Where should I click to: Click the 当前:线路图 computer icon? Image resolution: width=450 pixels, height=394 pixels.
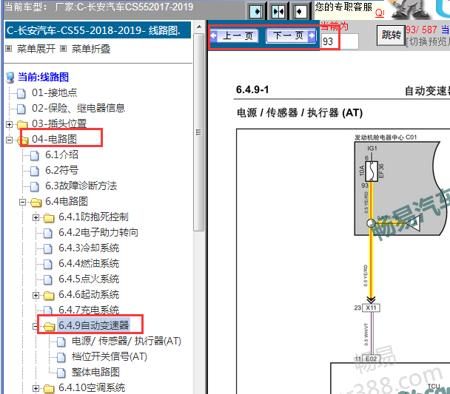(x=10, y=78)
